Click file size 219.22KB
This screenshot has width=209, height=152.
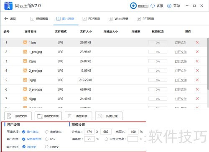86,80
